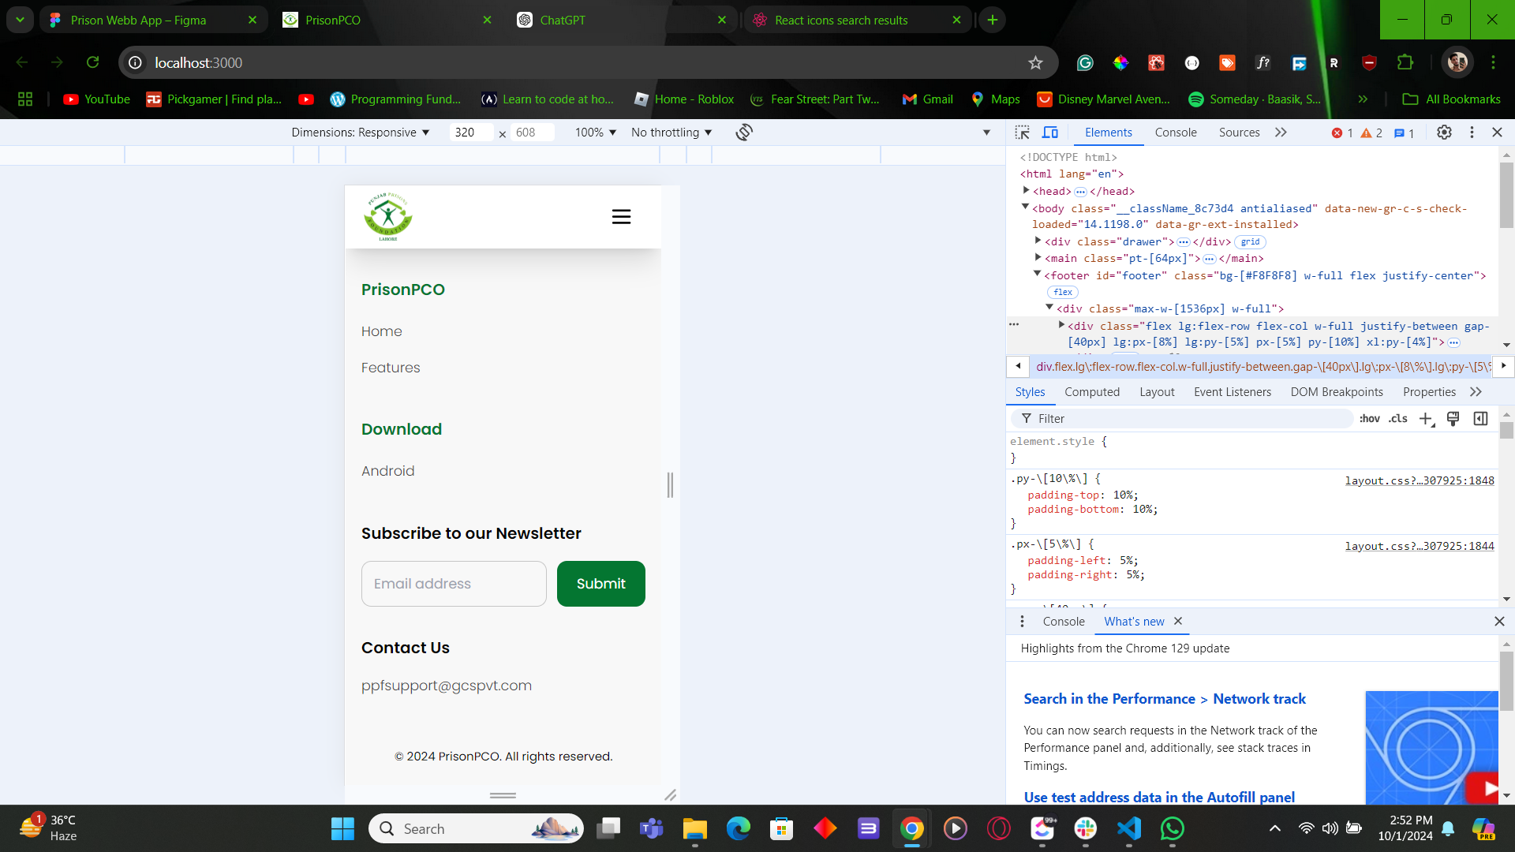Open Chrome extensions puzzle icon

tap(1405, 62)
